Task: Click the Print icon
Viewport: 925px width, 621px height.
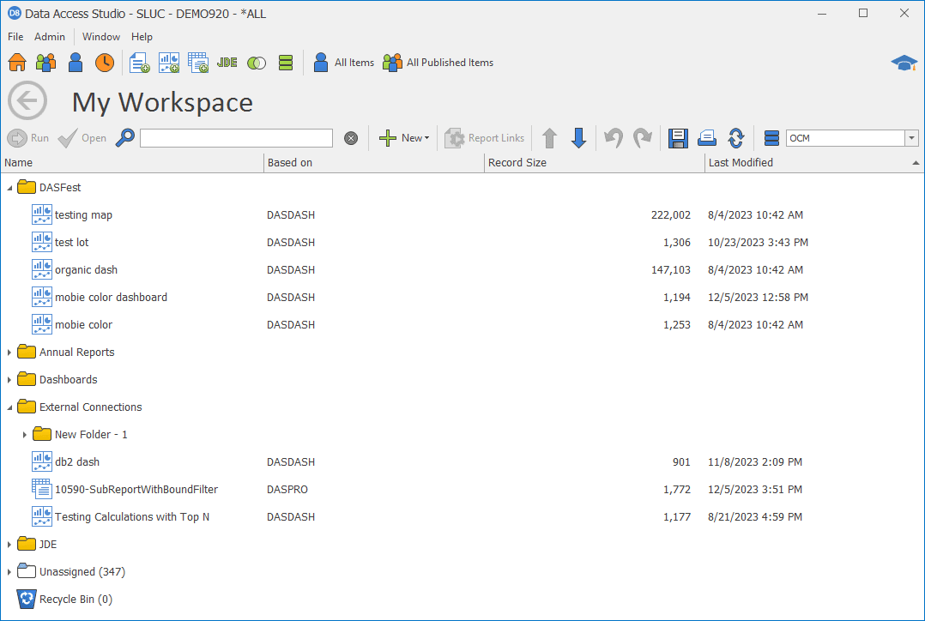Action: (x=706, y=138)
